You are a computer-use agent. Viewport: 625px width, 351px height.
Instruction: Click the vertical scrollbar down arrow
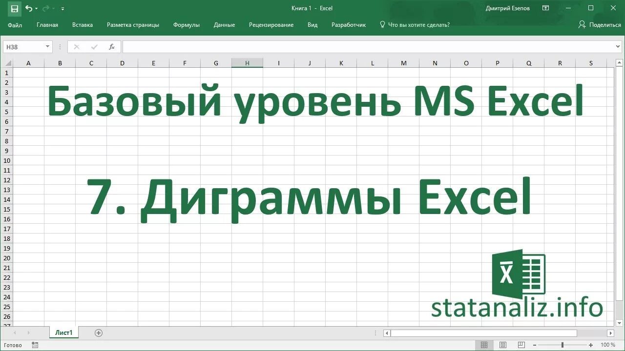tap(619, 323)
